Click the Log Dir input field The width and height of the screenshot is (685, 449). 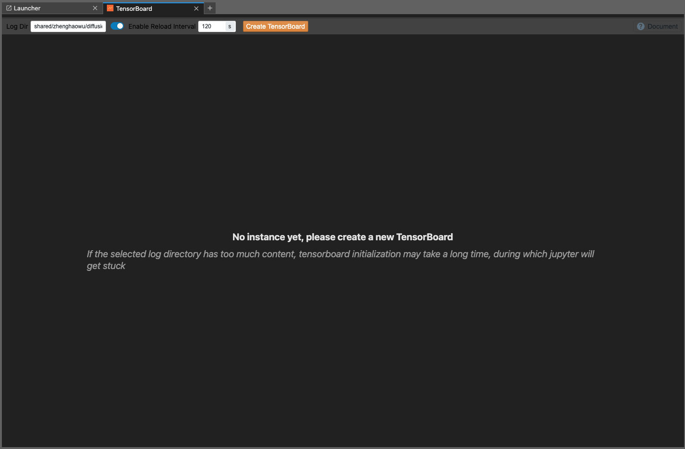point(68,26)
